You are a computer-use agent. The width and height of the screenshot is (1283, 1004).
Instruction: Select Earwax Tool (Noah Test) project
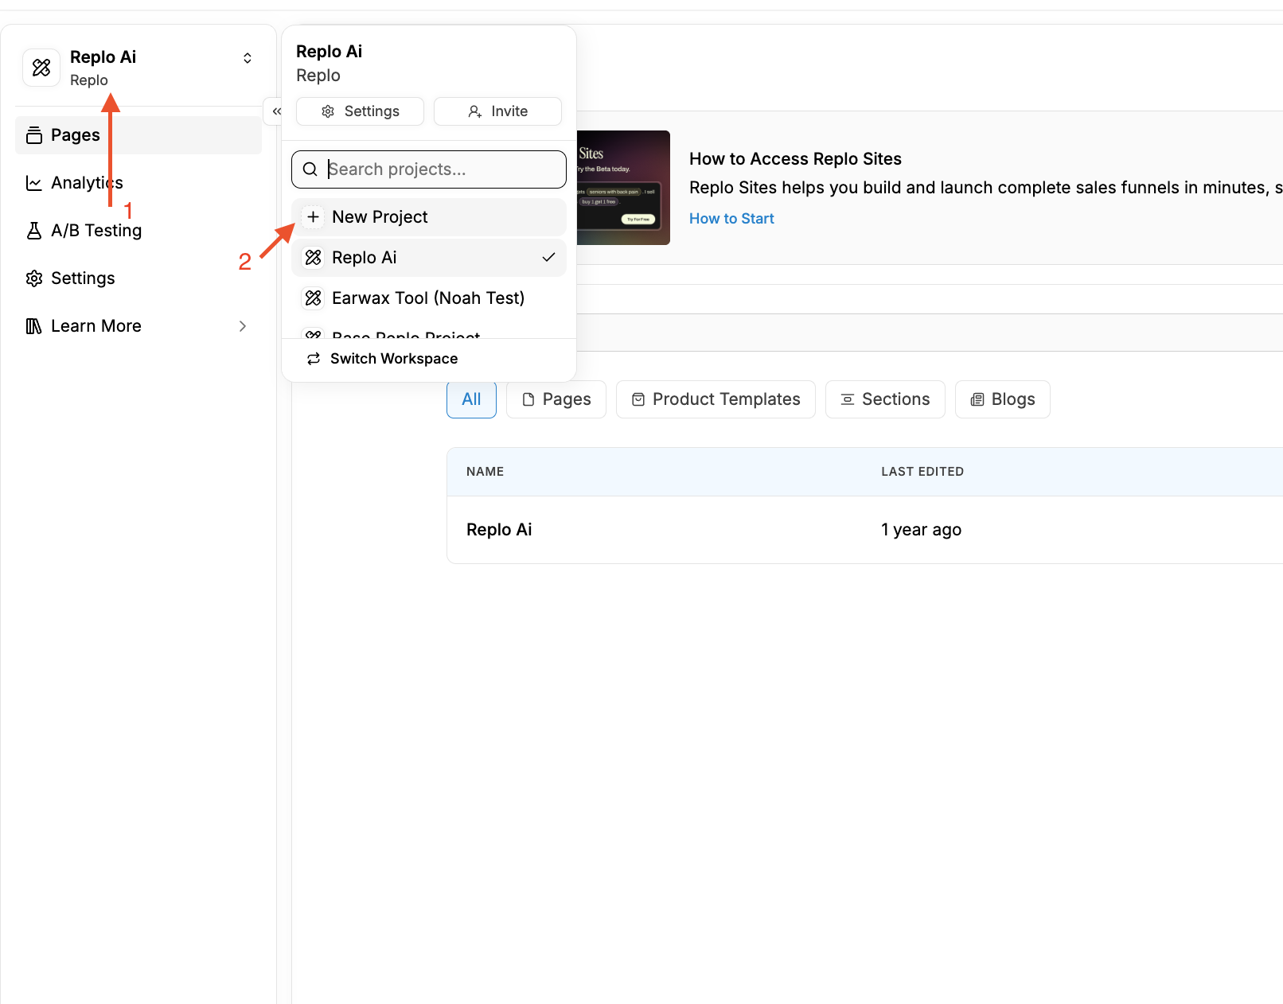(x=429, y=298)
